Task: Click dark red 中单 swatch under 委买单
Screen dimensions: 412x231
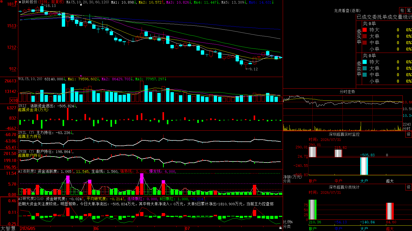Action: 365,42
